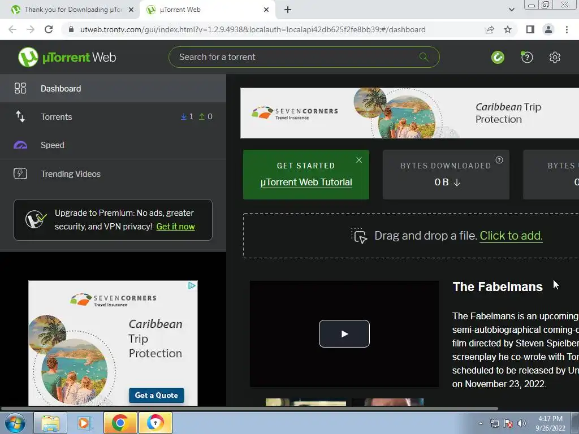This screenshot has height=434, width=579.
Task: Open the Chrome profile icon
Action: coord(548,29)
